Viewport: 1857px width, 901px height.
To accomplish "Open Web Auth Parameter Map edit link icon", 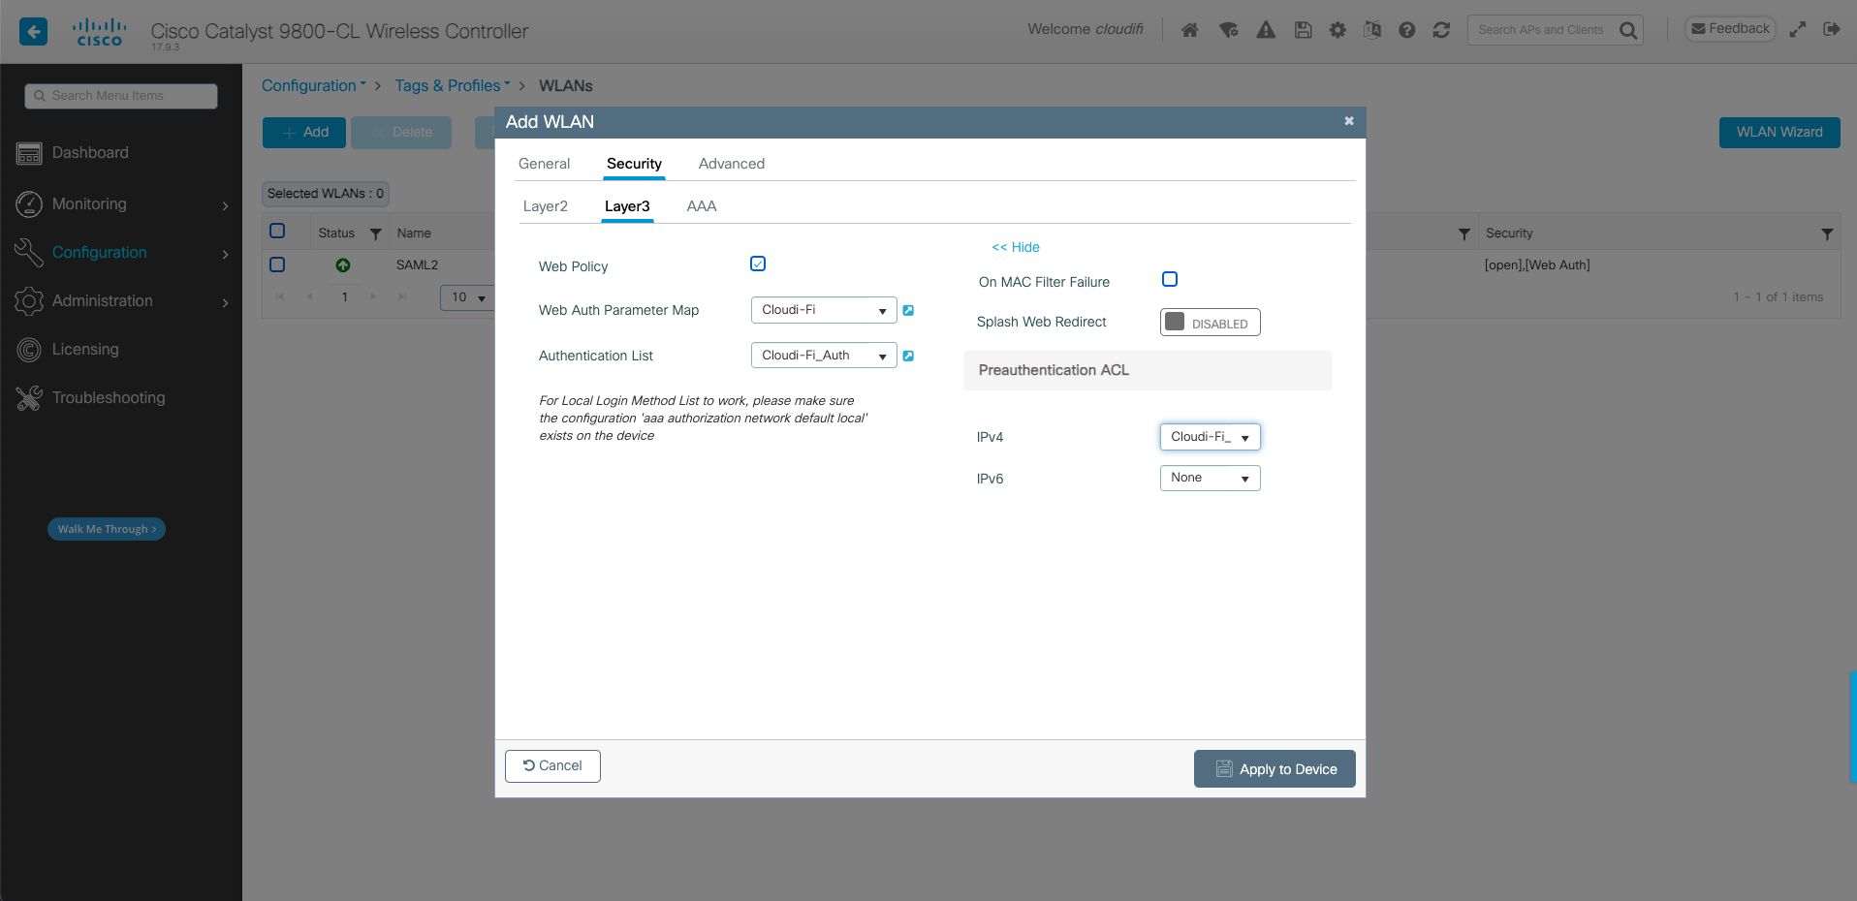I will click(908, 311).
